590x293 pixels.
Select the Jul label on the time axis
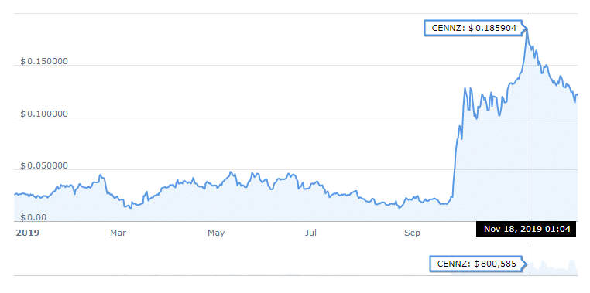tap(310, 233)
